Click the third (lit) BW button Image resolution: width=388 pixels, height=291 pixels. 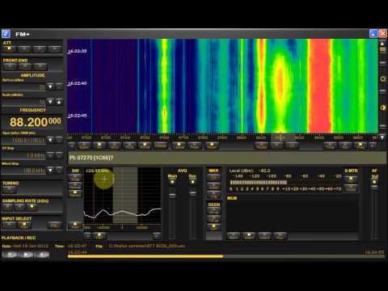(x=75, y=193)
